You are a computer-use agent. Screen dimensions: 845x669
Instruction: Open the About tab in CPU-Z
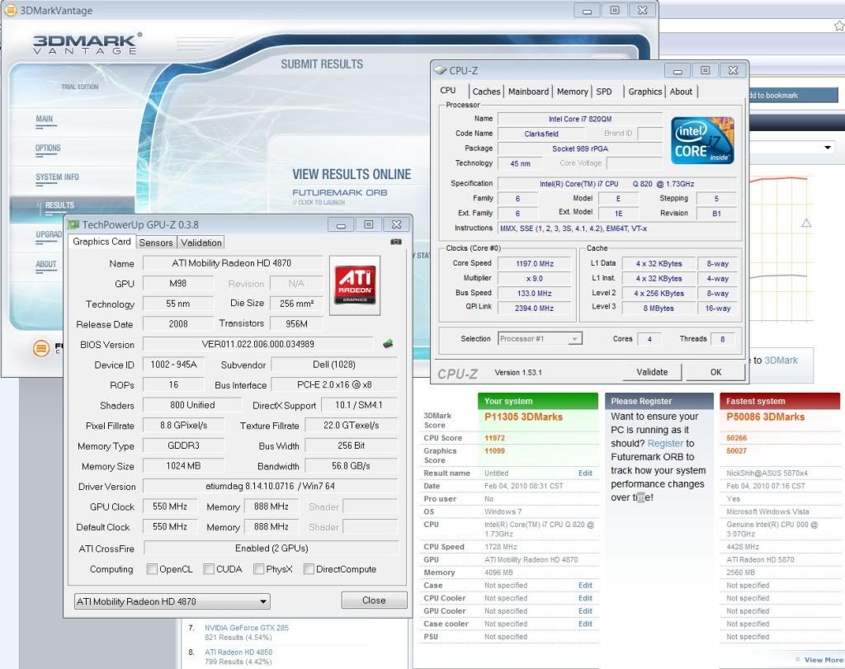pos(681,92)
